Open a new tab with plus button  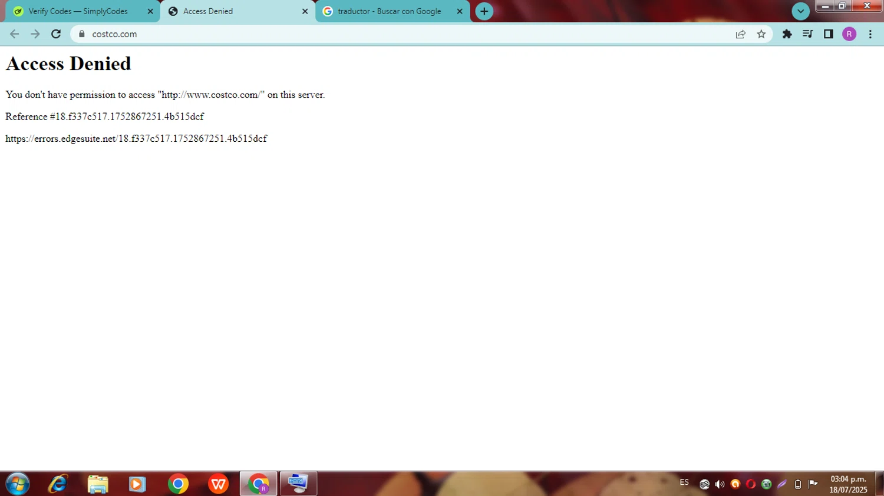484,11
